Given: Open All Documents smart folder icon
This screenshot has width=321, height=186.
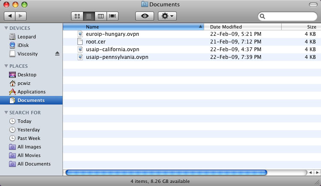Looking at the screenshot, I should click(12, 164).
